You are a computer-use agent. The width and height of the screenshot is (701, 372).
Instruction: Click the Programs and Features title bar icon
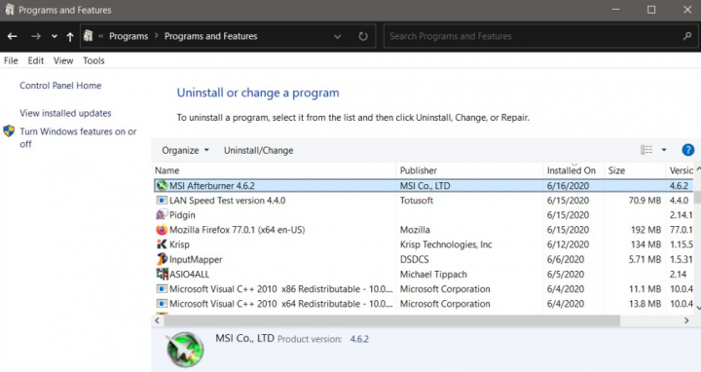point(9,10)
